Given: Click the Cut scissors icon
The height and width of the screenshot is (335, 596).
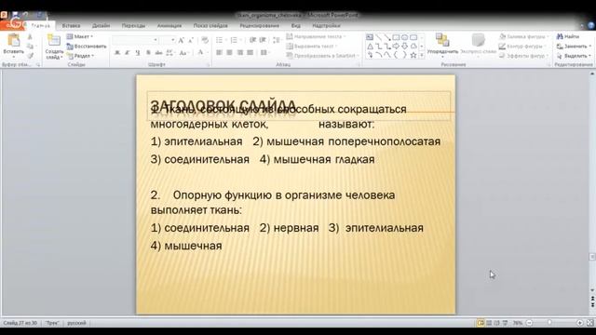Looking at the screenshot, I should click(30, 37).
